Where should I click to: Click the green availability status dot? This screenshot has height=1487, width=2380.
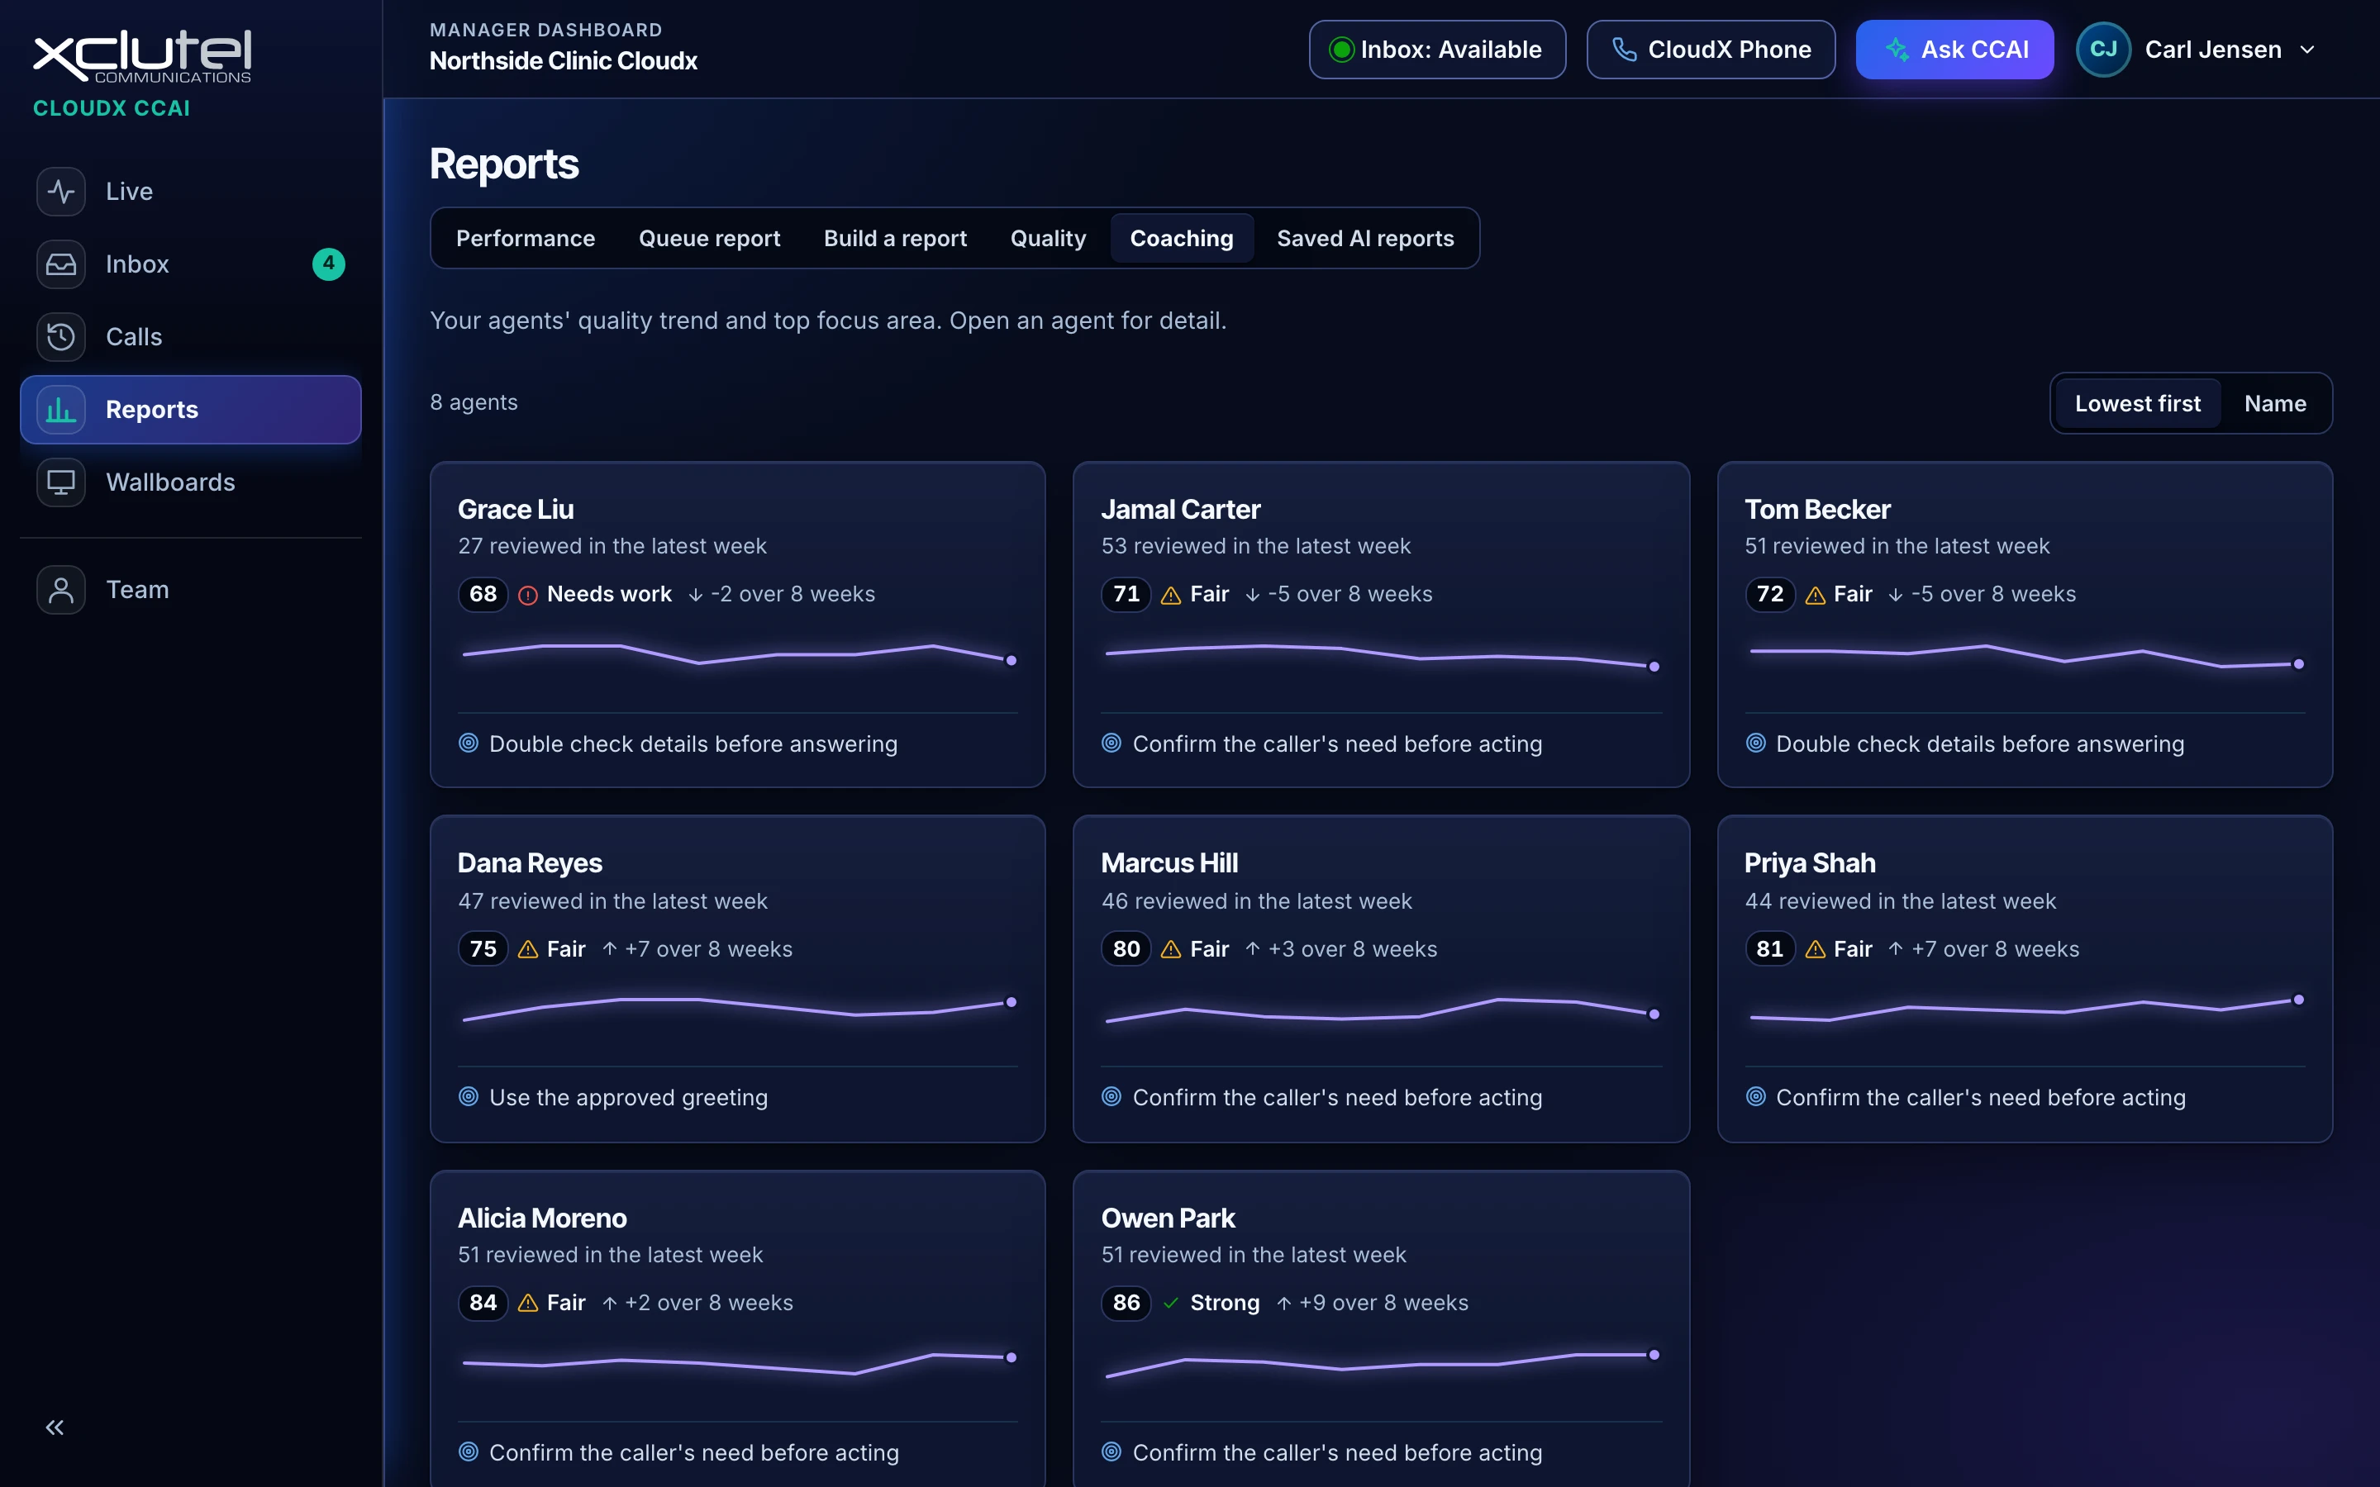click(x=1341, y=50)
